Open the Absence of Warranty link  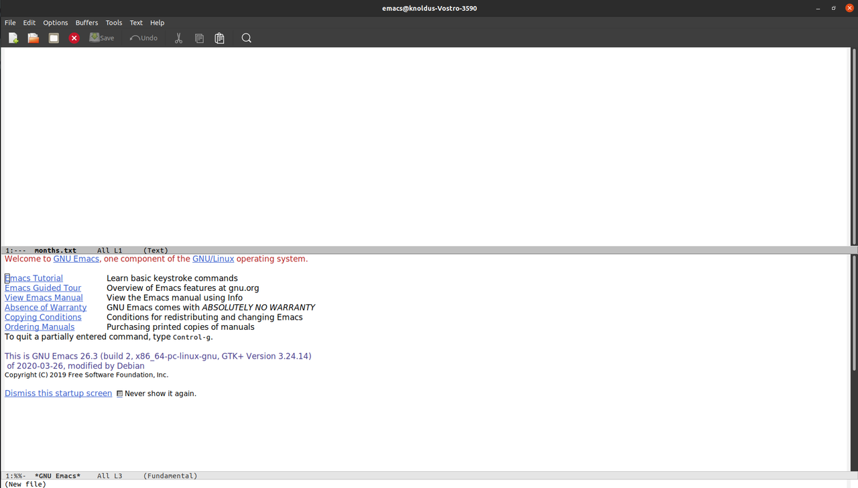46,308
